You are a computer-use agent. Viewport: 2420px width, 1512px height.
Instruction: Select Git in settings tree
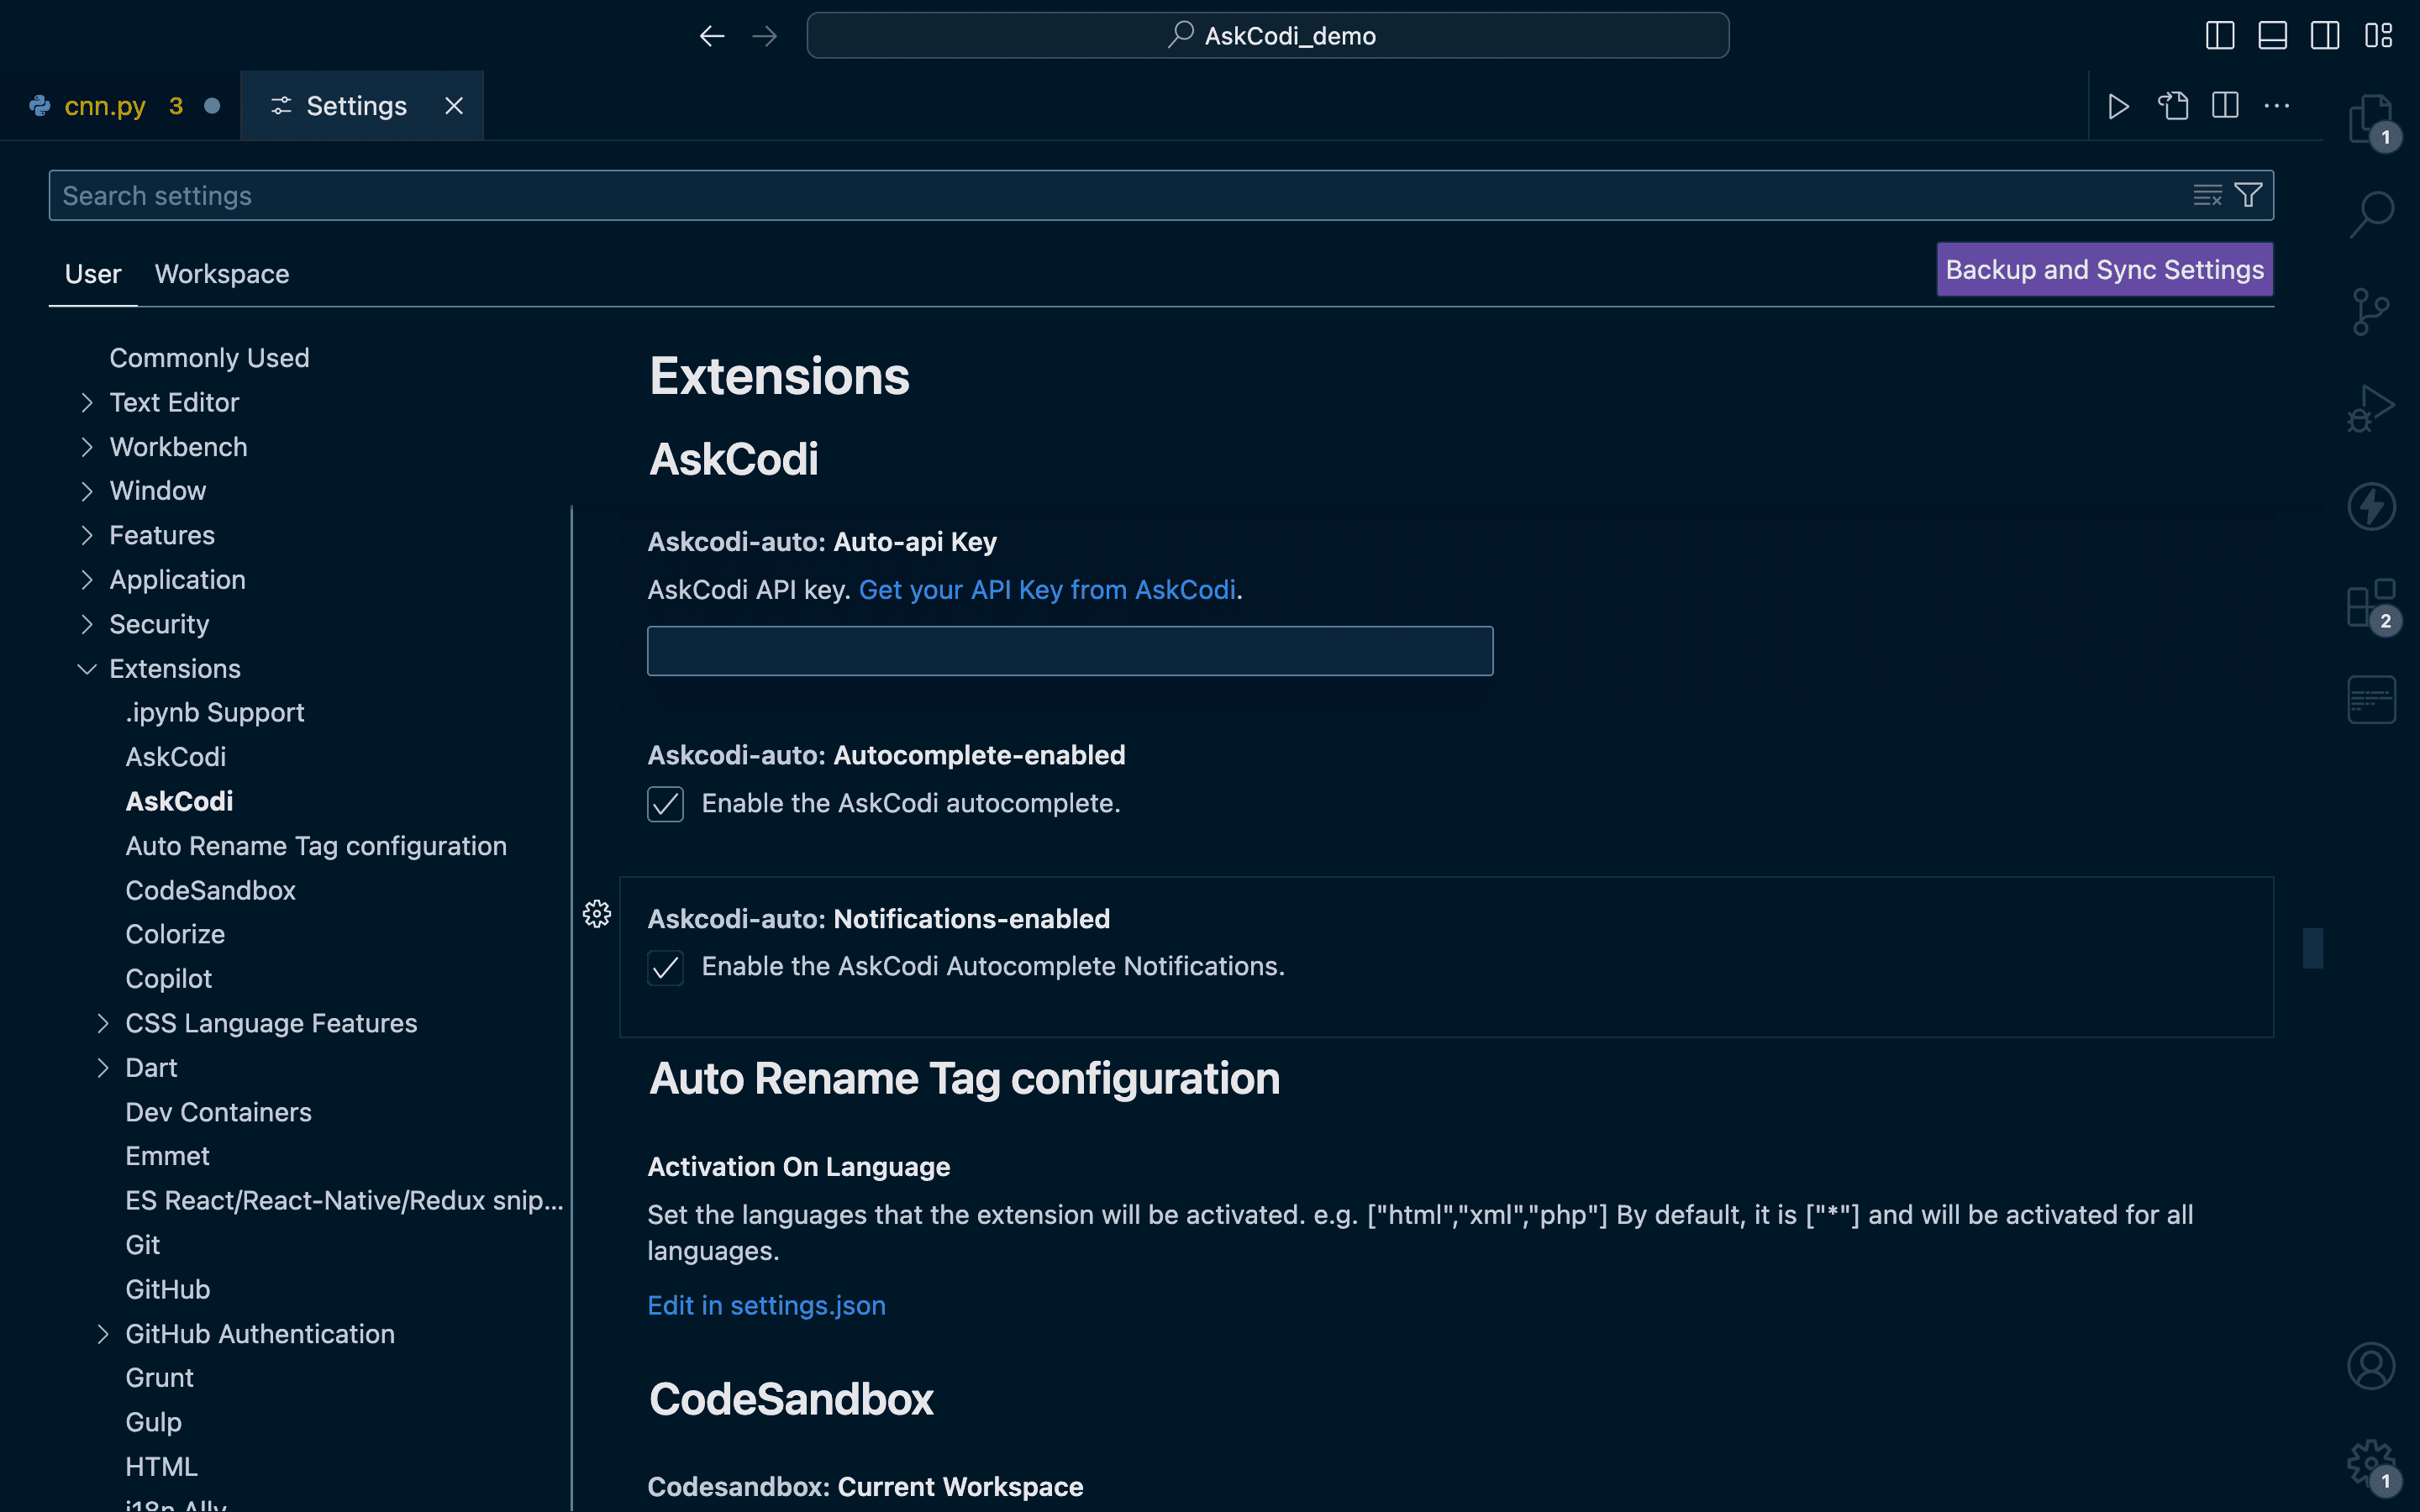pos(142,1246)
